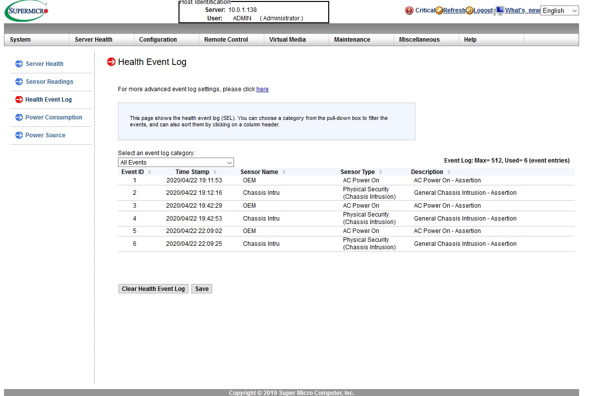Expand the All Events category dropdown
This screenshot has width=591, height=396.
[x=176, y=163]
